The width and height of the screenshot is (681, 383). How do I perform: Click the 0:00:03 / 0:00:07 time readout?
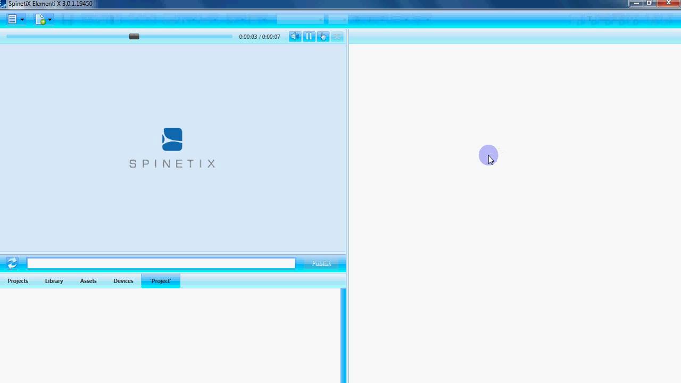[260, 37]
